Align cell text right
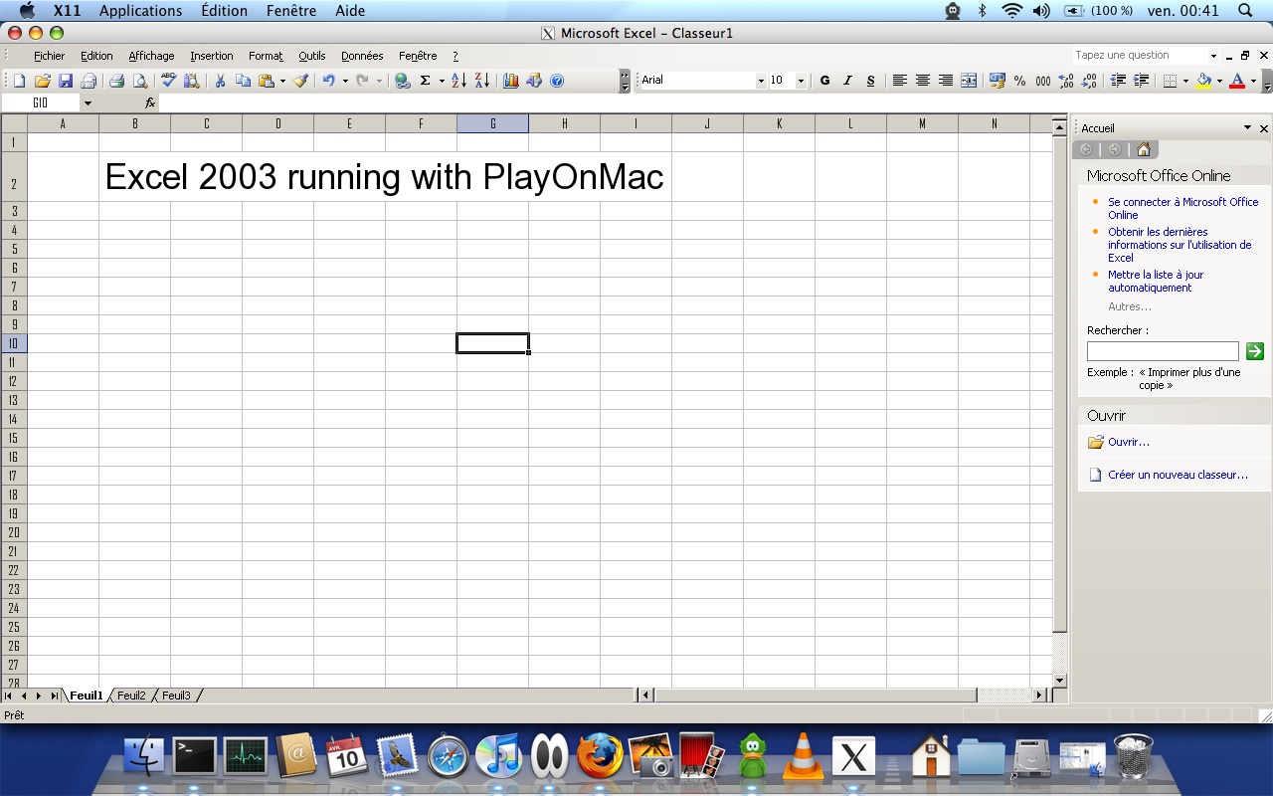Viewport: 1273px width, 796px height. pyautogui.click(x=946, y=81)
